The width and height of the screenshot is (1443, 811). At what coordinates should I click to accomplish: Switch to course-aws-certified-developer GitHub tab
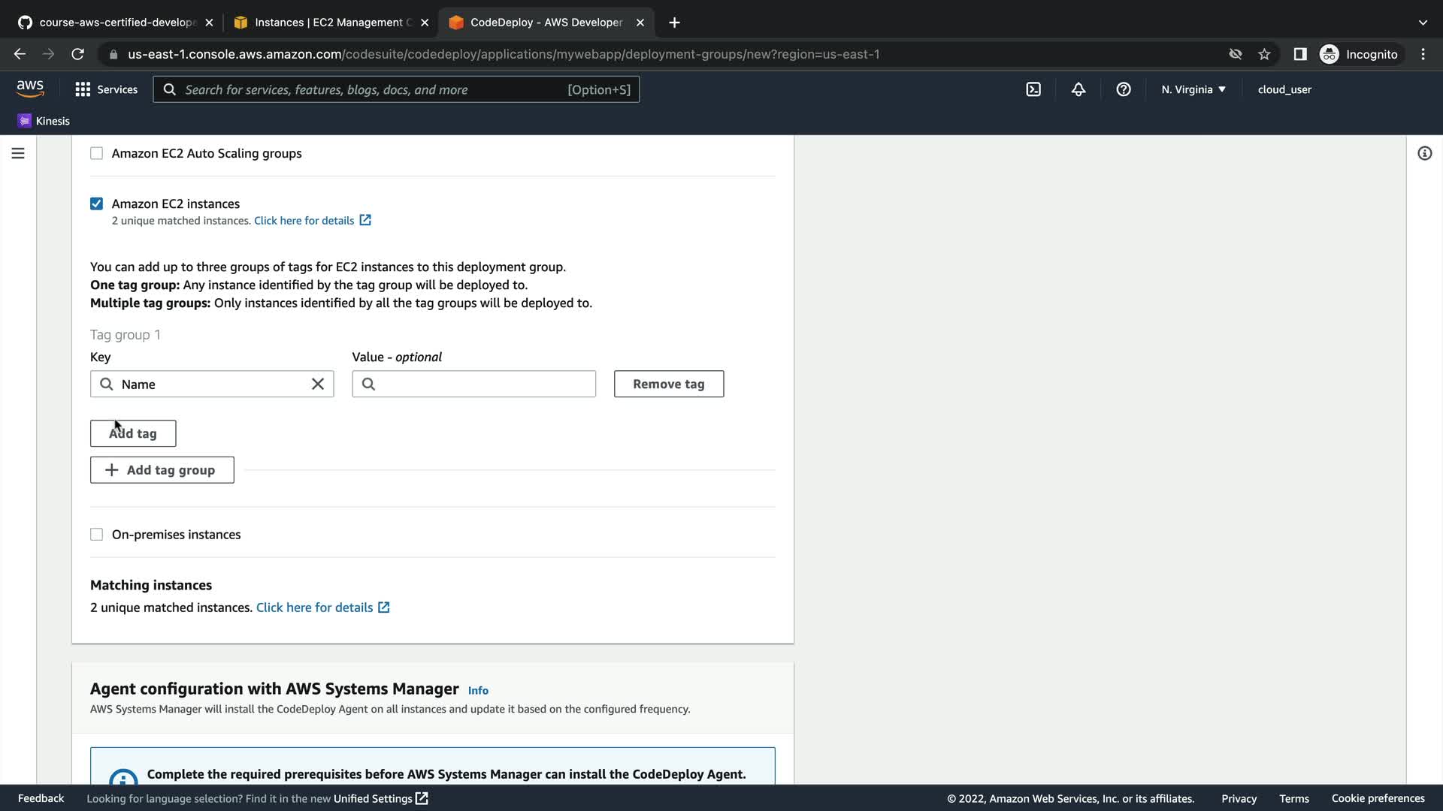point(116,23)
